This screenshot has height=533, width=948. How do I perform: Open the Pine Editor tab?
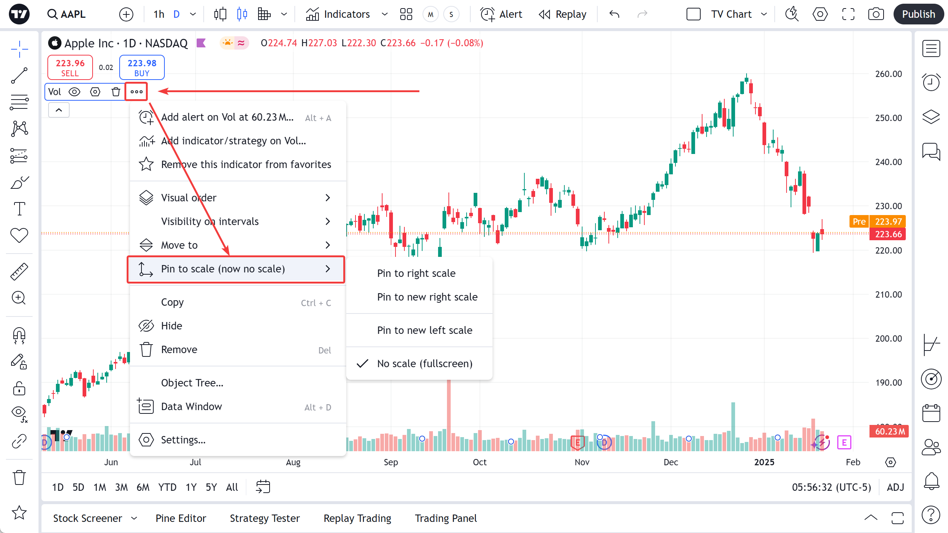tap(181, 518)
